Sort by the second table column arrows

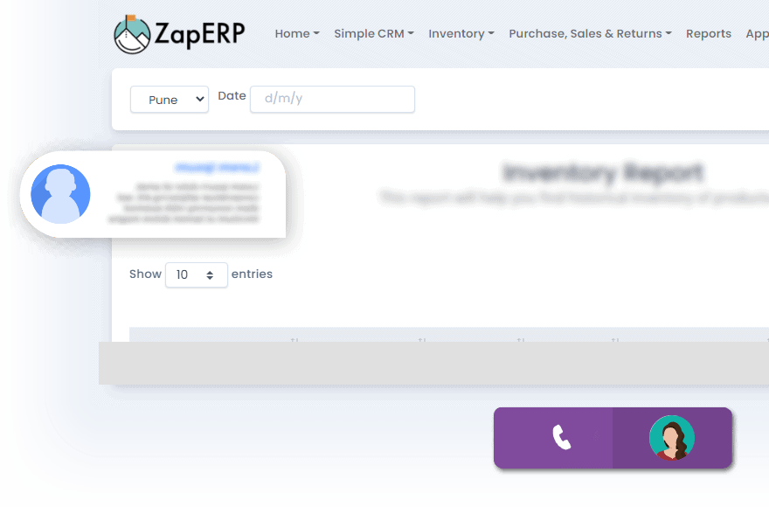422,339
